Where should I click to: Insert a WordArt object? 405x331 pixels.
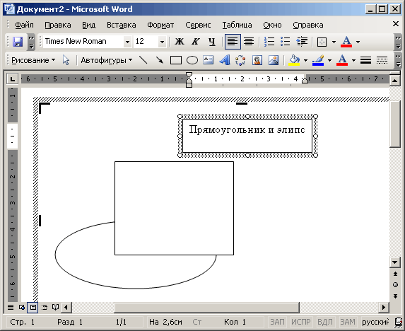coord(225,60)
